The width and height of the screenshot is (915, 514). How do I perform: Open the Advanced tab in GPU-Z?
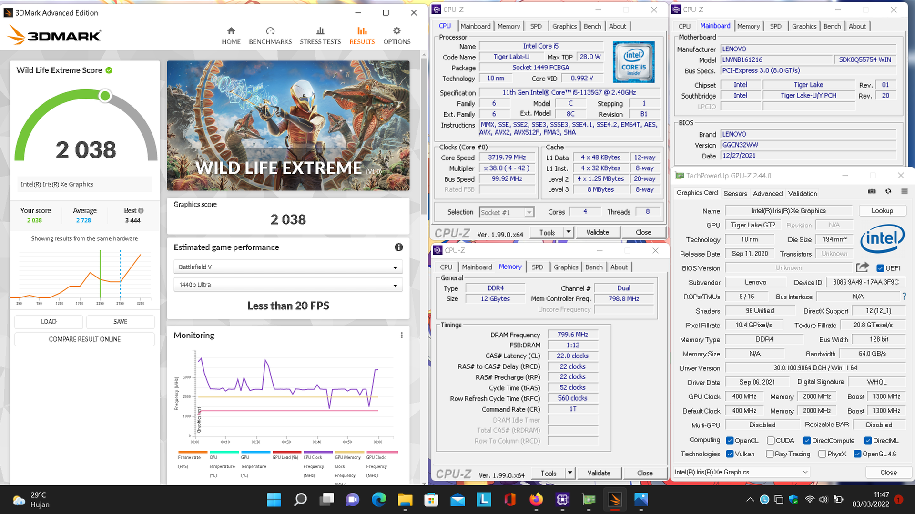click(768, 193)
